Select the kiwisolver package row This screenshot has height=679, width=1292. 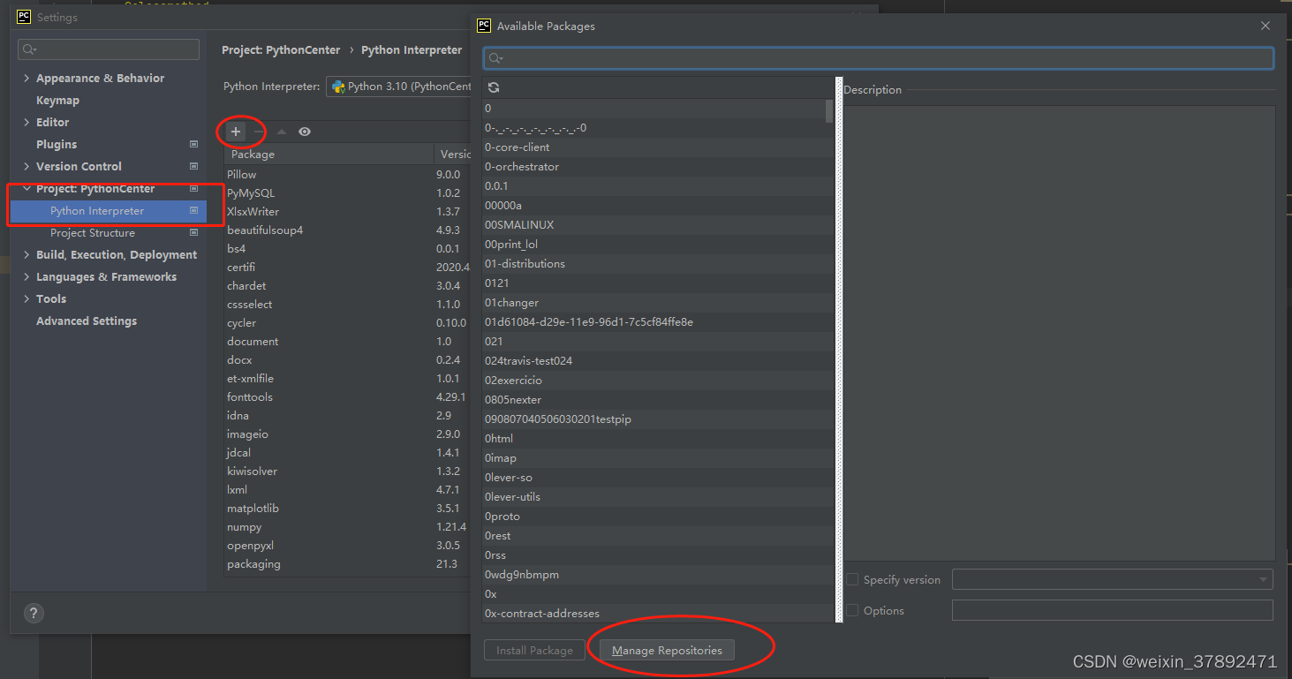tap(348, 472)
